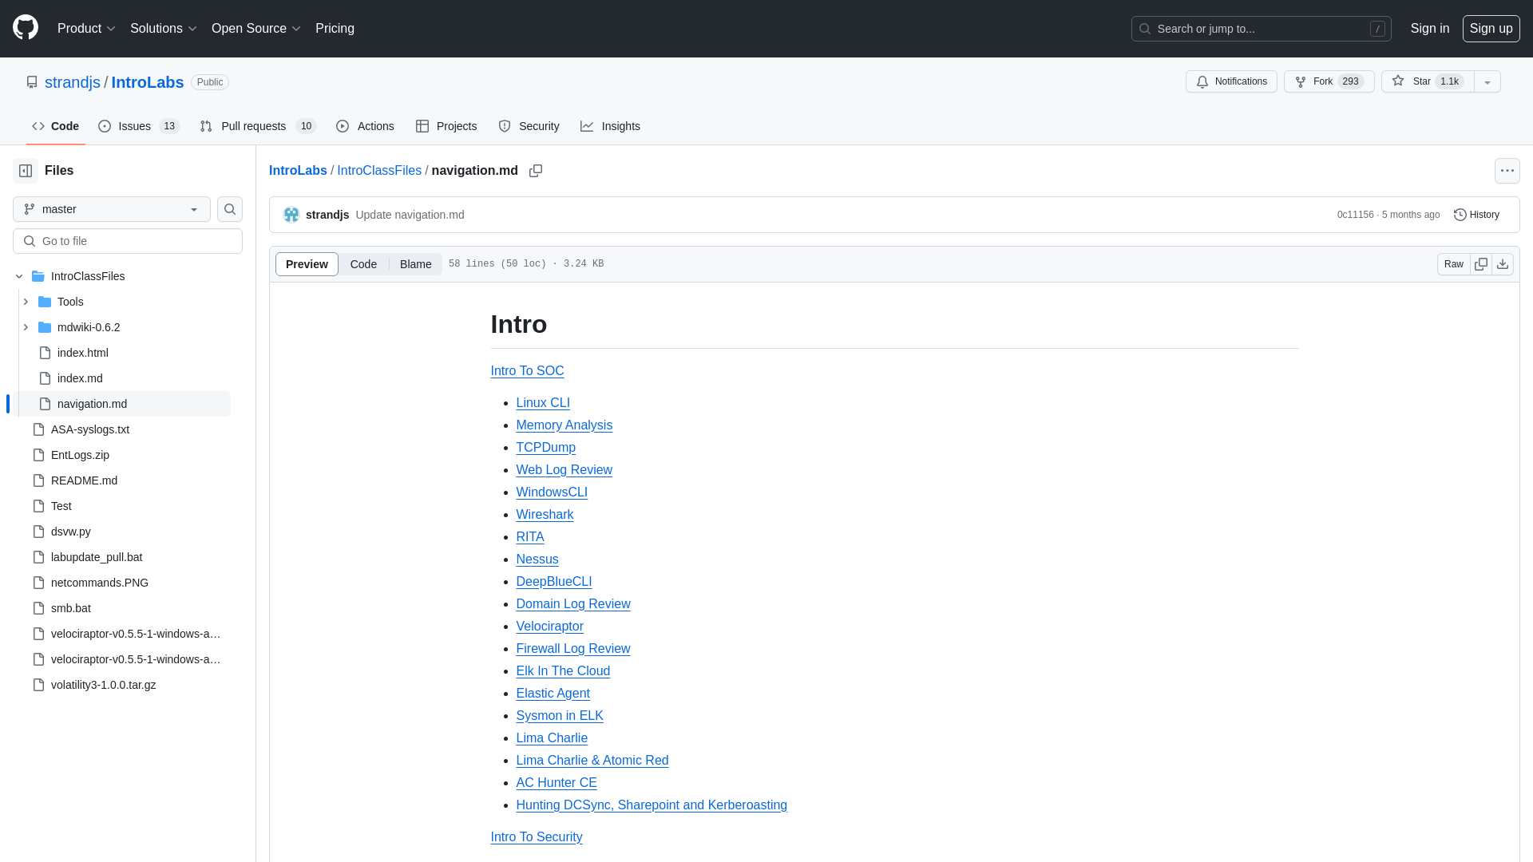Open the Tools folder in file tree
This screenshot has width=1533, height=862.
[x=70, y=302]
